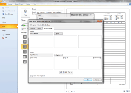
Task: Insert time printed clock icon
Action: coord(69,72)
